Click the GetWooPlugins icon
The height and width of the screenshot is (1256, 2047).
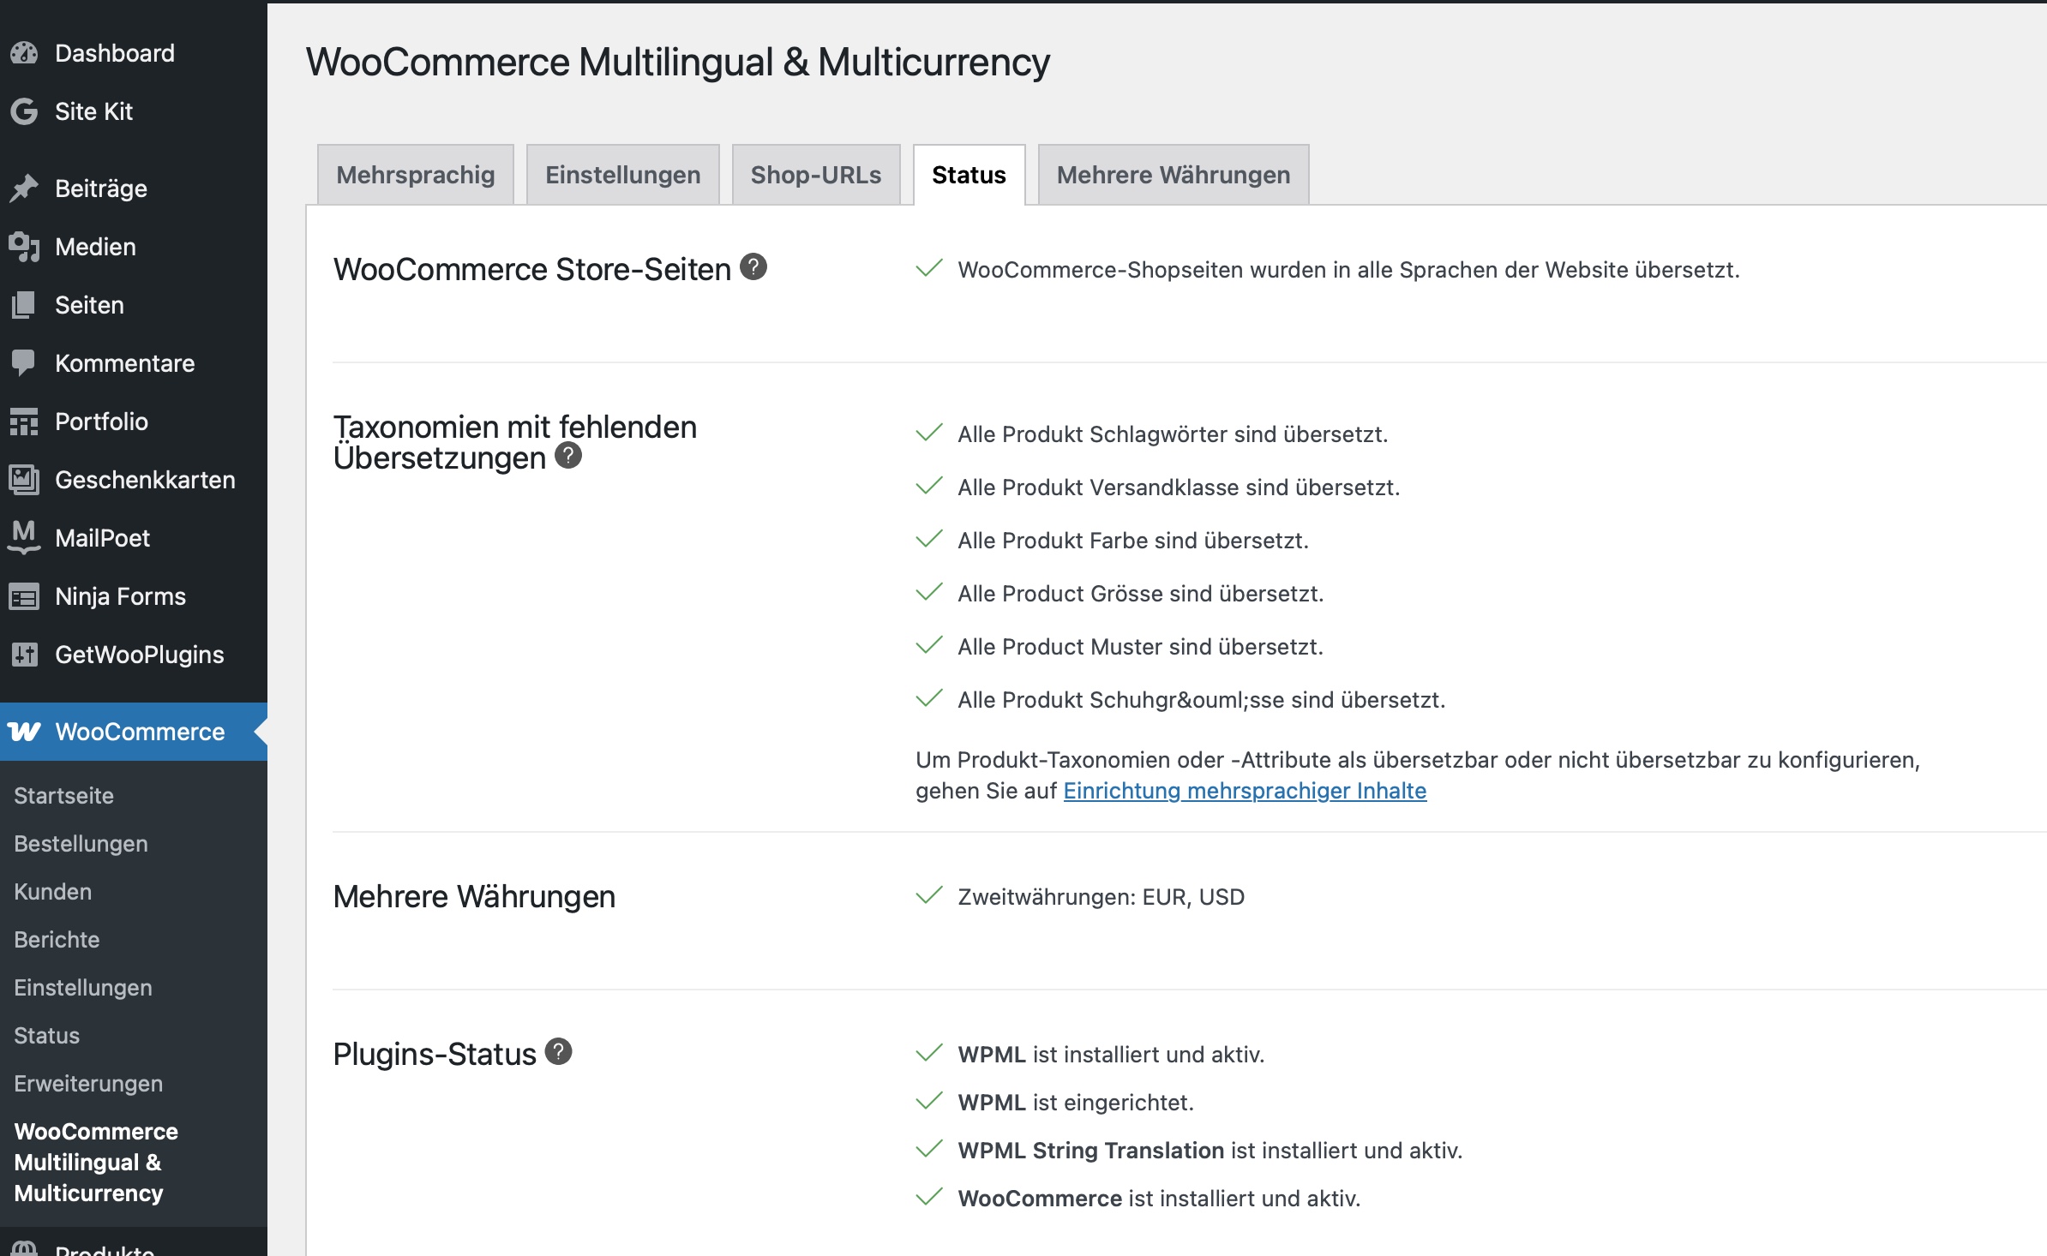coord(24,655)
